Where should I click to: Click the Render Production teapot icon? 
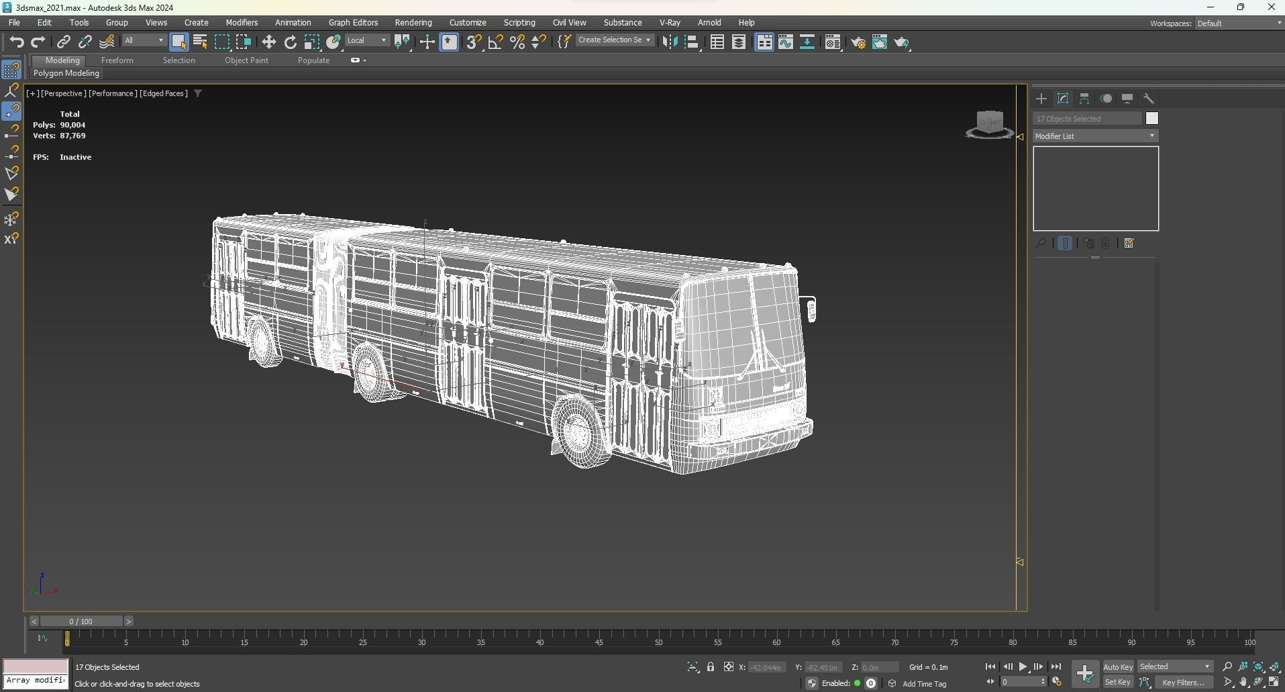(x=901, y=42)
